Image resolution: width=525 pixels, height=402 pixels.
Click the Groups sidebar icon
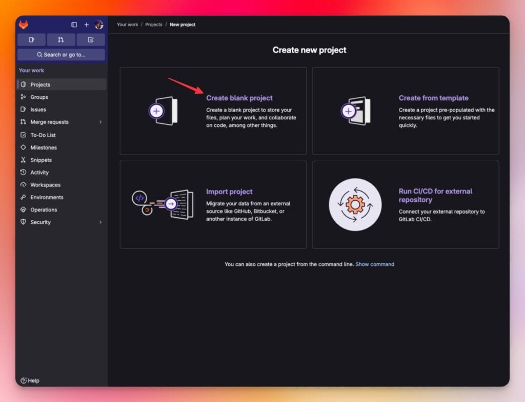click(23, 97)
